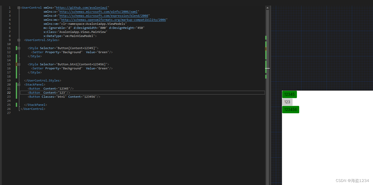The image size is (373, 185).
Task: Click the closing </UserControl.Styles> tag
Action: (x=43, y=80)
